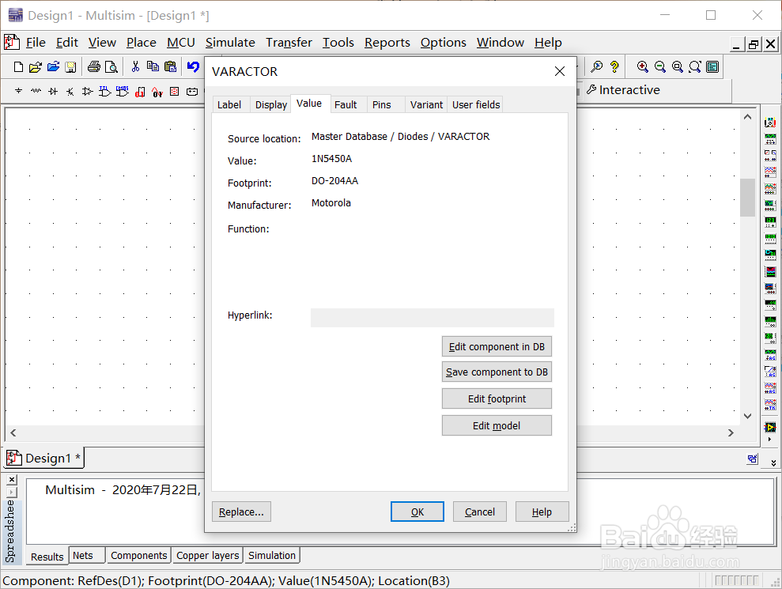Select the Frequency counter instrument
This screenshot has width=782, height=589.
(x=770, y=221)
